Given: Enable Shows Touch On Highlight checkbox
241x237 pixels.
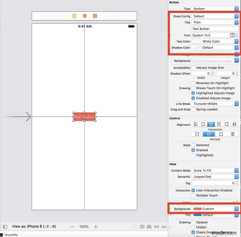Looking at the screenshot, I should pos(193,88).
